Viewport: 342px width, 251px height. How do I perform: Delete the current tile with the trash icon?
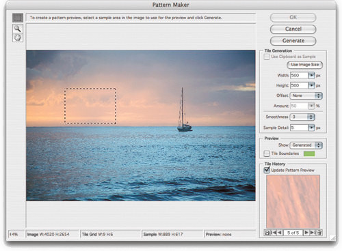coord(319,233)
